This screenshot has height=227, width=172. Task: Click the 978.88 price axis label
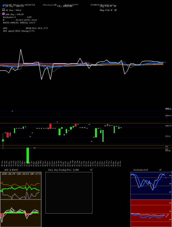coord(168,137)
